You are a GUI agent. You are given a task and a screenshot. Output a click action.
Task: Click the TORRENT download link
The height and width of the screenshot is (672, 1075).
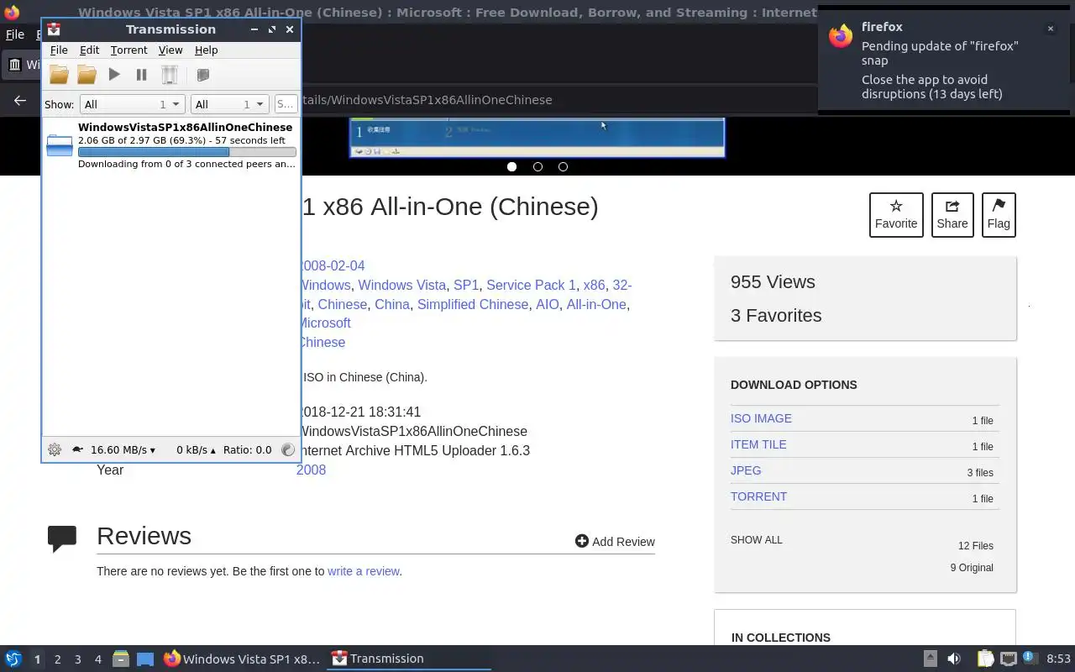click(x=758, y=496)
